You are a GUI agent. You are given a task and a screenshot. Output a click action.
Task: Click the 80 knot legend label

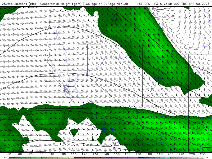[x=41, y=154]
